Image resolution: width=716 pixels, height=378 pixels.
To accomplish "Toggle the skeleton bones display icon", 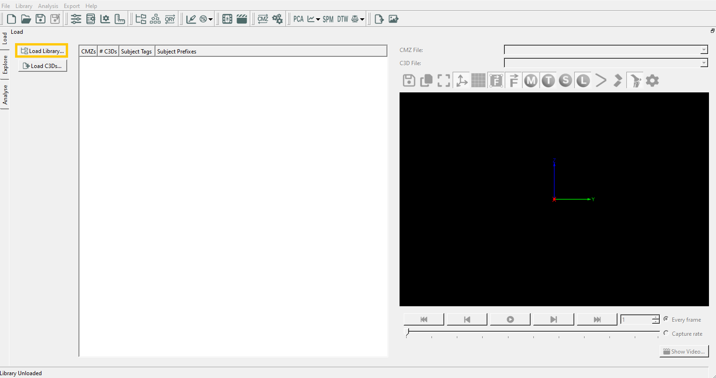I will (635, 81).
